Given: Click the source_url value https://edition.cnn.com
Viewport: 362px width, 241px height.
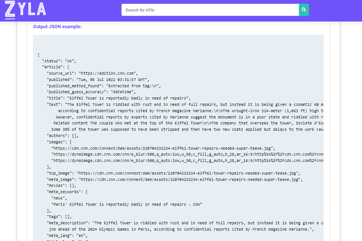Looking at the screenshot, I should pyautogui.click(x=107, y=73).
